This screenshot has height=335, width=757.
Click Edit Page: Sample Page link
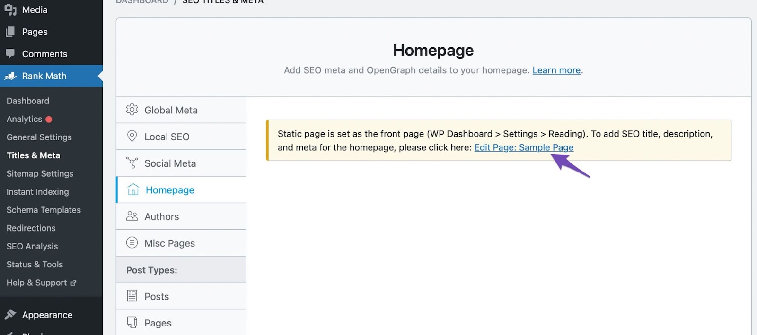coord(524,147)
